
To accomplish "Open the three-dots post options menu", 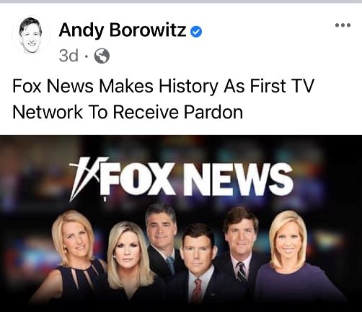I will tap(343, 25).
